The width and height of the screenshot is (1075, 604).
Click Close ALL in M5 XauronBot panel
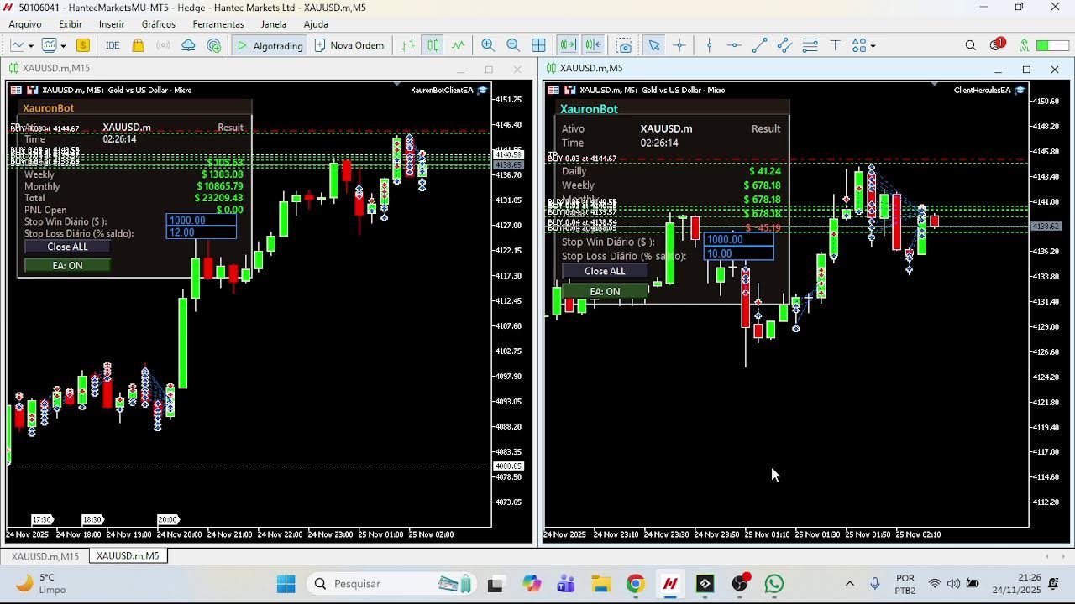point(605,271)
